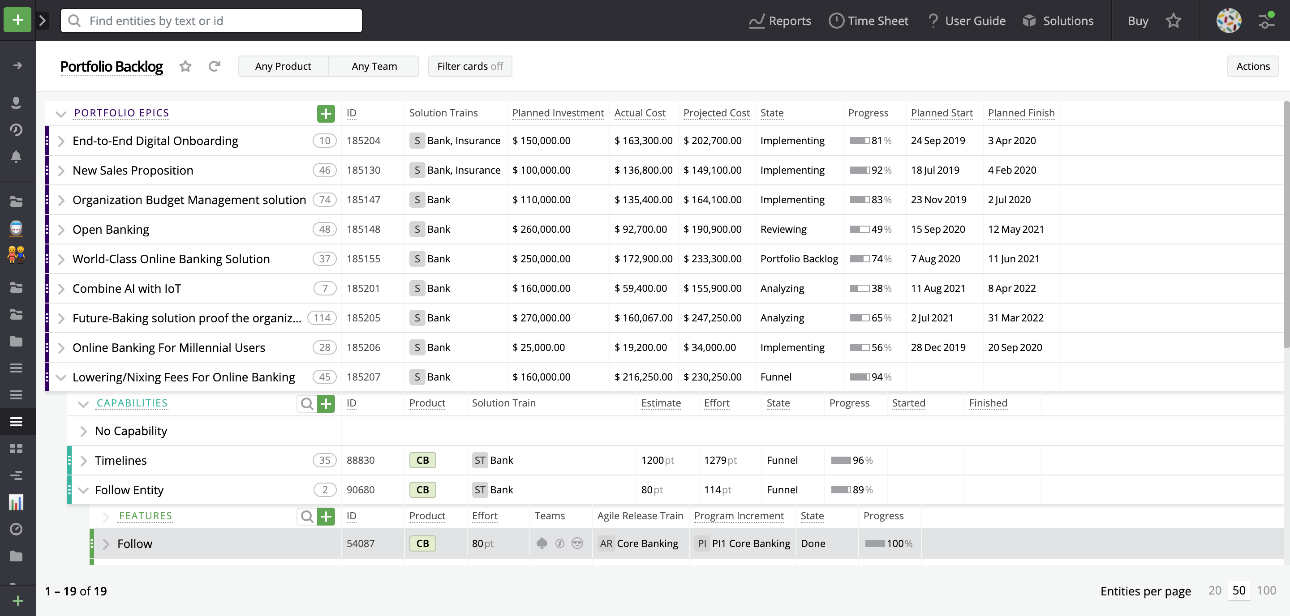Open the user avatar menu
Screen dimensions: 1290x616
[1229, 21]
